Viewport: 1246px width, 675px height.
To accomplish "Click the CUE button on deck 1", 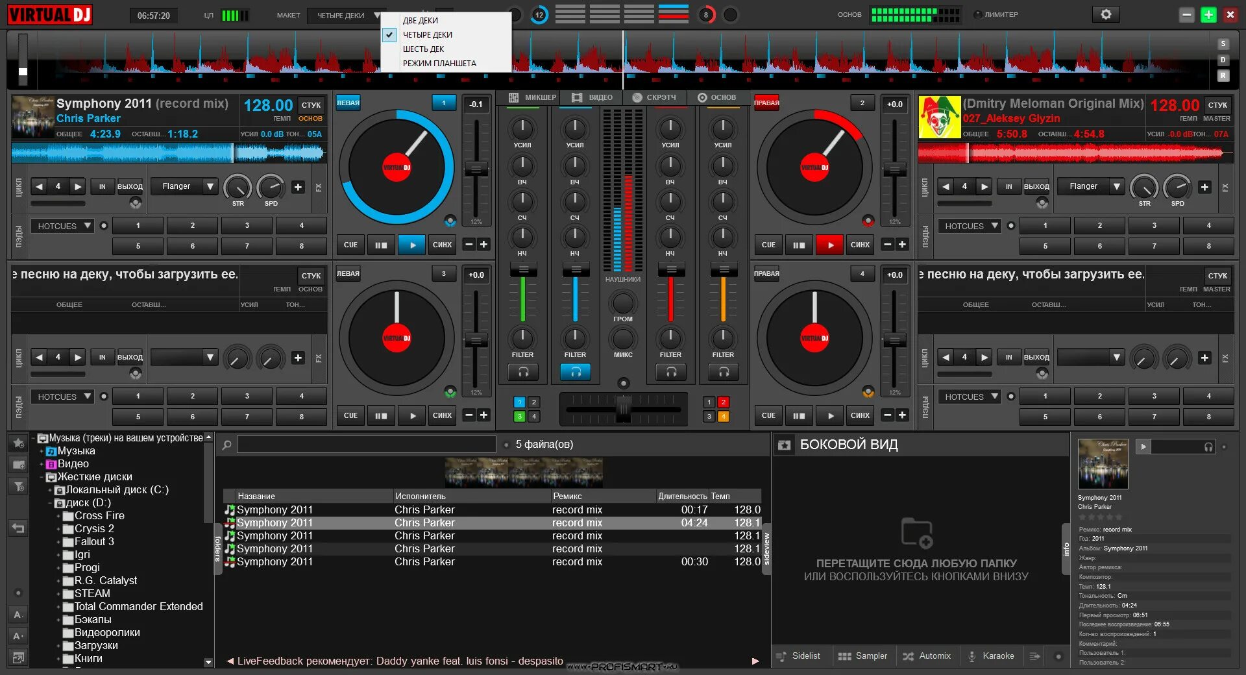I will pos(350,245).
